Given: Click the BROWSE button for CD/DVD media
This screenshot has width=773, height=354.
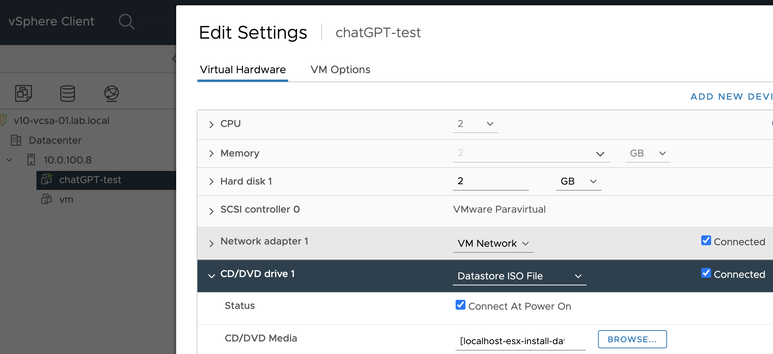Looking at the screenshot, I should click(632, 339).
